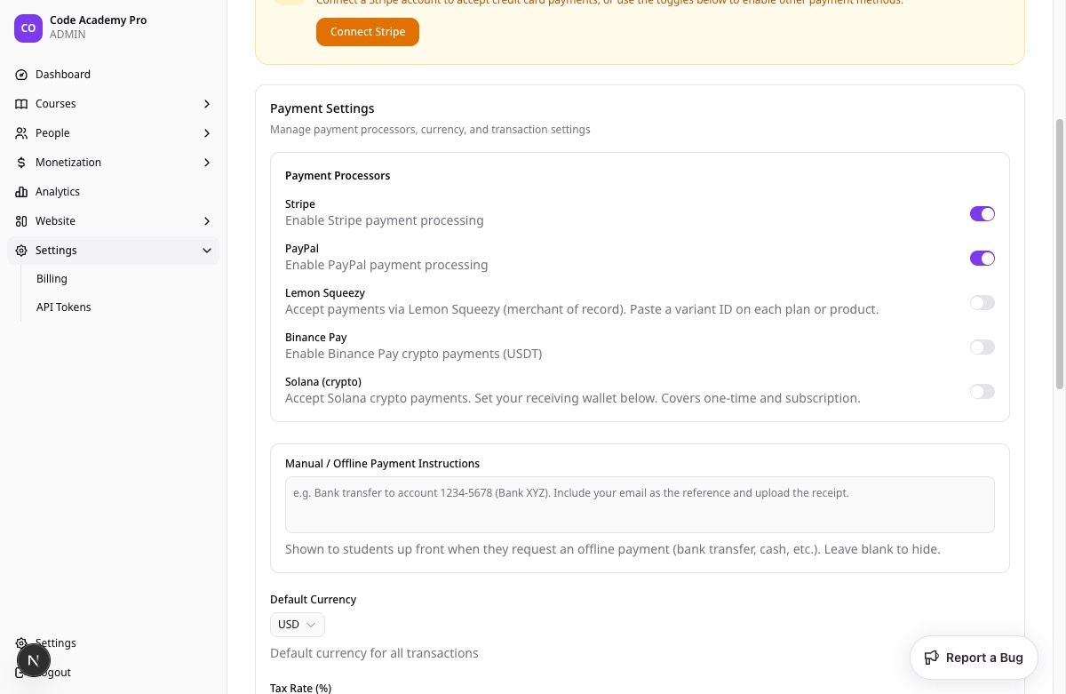Click the round N logo badge
The image size is (1066, 694).
(x=34, y=660)
